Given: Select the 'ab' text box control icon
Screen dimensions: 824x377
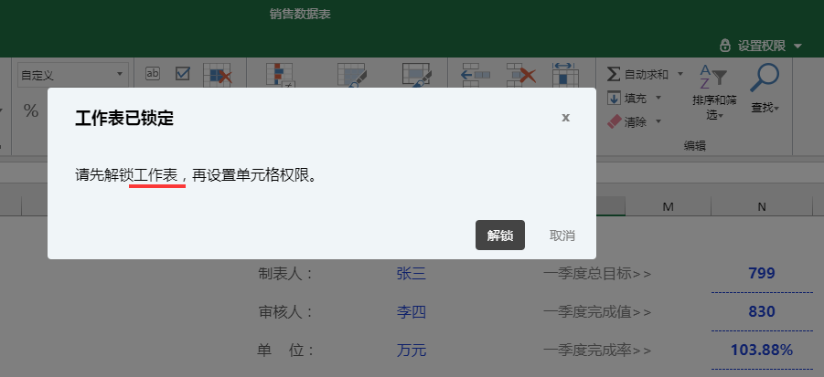Looking at the screenshot, I should click(153, 74).
